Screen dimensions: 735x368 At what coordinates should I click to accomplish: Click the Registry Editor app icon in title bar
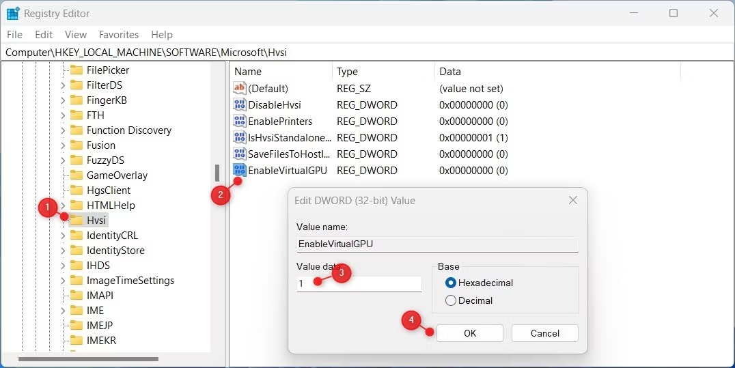[13, 14]
